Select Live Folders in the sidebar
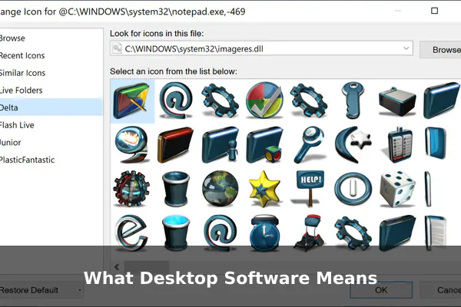The height and width of the screenshot is (307, 461). click(22, 91)
